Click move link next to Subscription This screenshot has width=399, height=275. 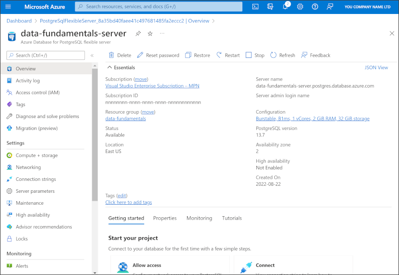point(141,79)
